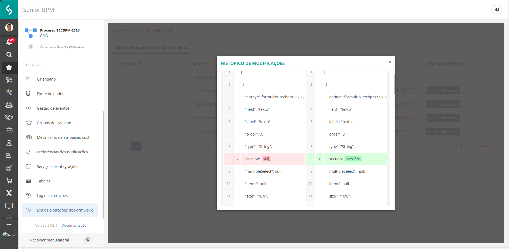The image size is (509, 249).
Task: Click Voltar para lista de processos link
Action: (x=62, y=47)
